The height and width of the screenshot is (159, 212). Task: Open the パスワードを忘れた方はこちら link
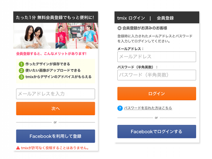[x=148, y=108]
